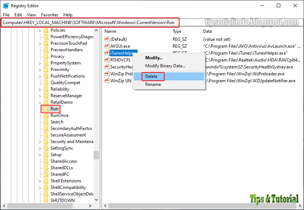
Task: Click the tree pane vertical scroll down arrow
Action: click(96, 200)
